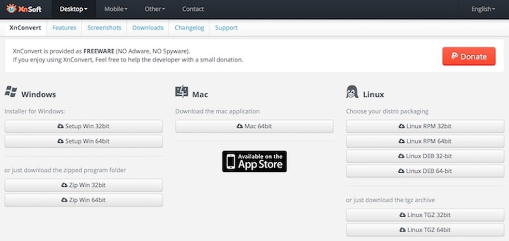Viewport: 509px width, 241px height.
Task: Open the Screenshots tab
Action: point(104,28)
